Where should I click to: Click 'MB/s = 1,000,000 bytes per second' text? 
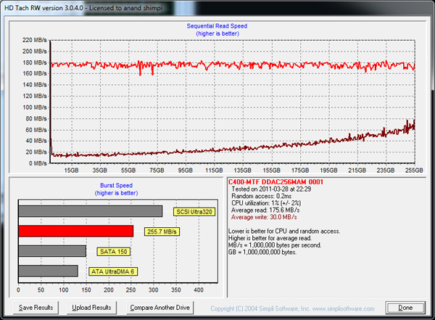pyautogui.click(x=275, y=245)
